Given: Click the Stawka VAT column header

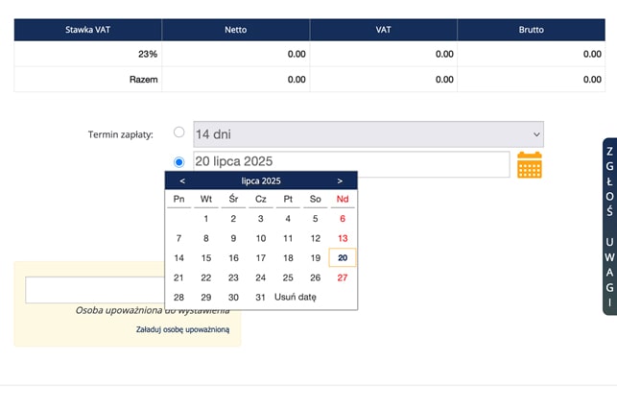Looking at the screenshot, I should 87,30.
